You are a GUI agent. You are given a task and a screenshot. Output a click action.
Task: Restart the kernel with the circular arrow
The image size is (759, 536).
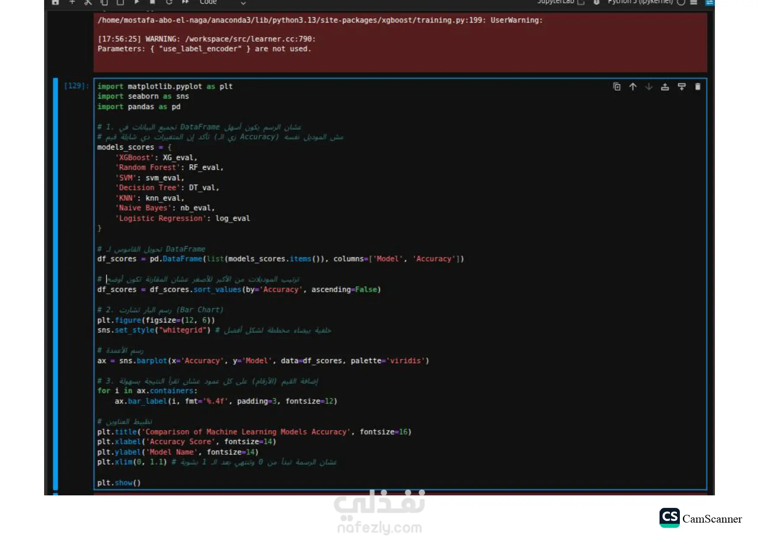point(169,2)
